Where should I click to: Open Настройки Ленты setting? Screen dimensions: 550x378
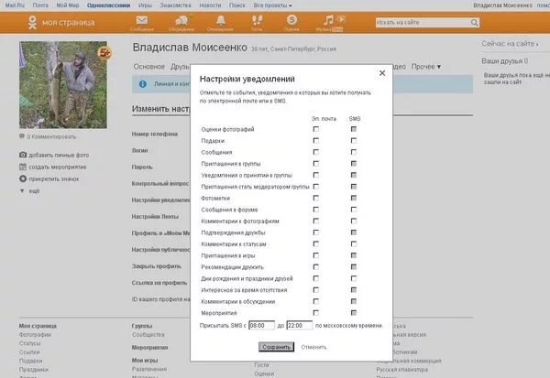[x=155, y=217]
